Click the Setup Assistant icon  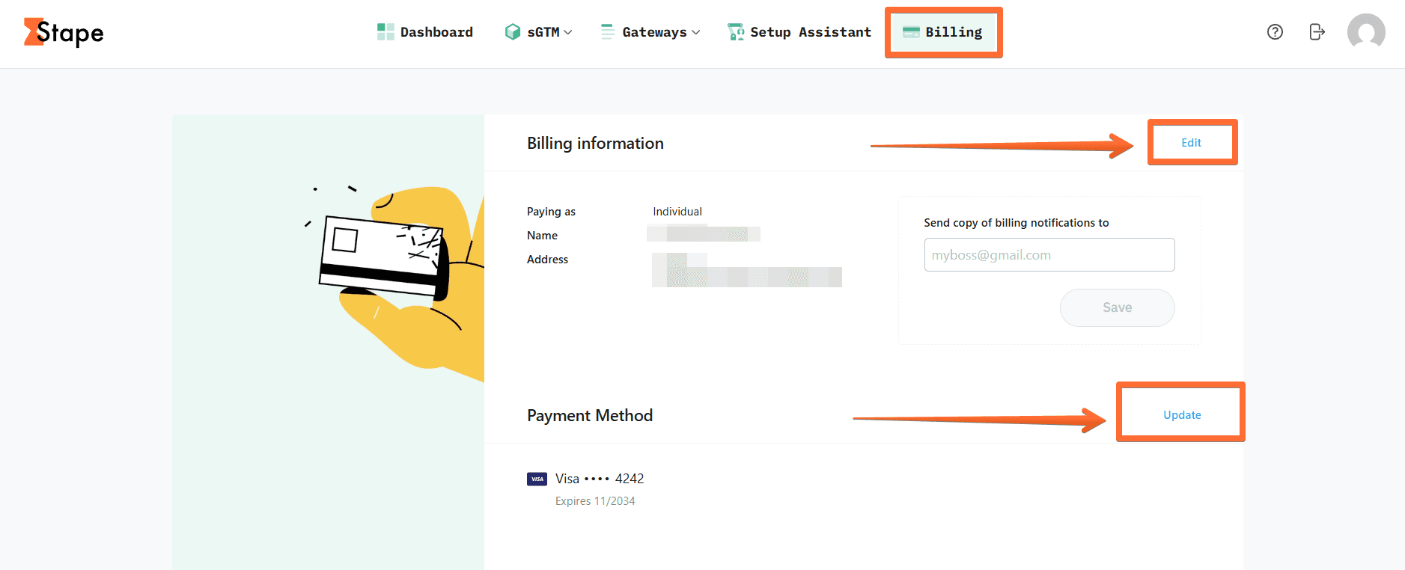(736, 31)
